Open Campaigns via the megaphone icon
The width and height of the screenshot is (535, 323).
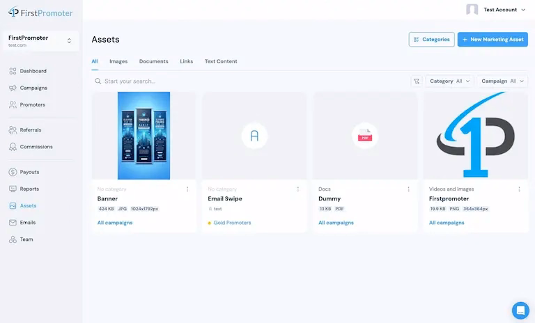[13, 88]
